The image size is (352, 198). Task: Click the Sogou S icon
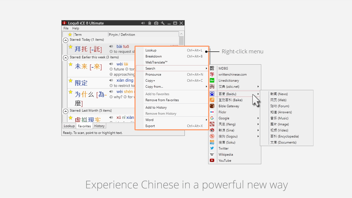[x=212, y=136]
